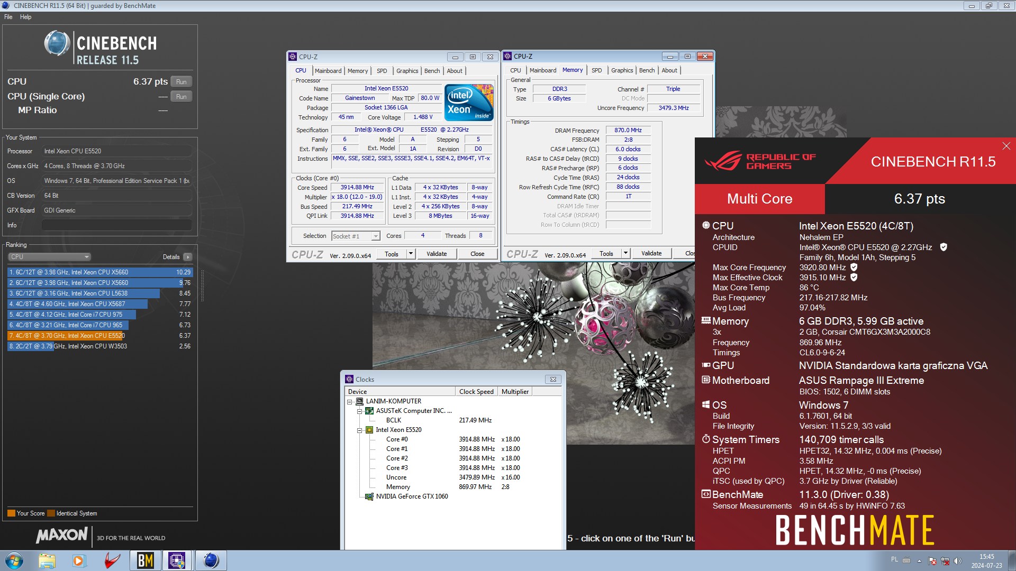Click the clock showing 15:45
This screenshot has width=1016, height=571.
pyautogui.click(x=986, y=557)
